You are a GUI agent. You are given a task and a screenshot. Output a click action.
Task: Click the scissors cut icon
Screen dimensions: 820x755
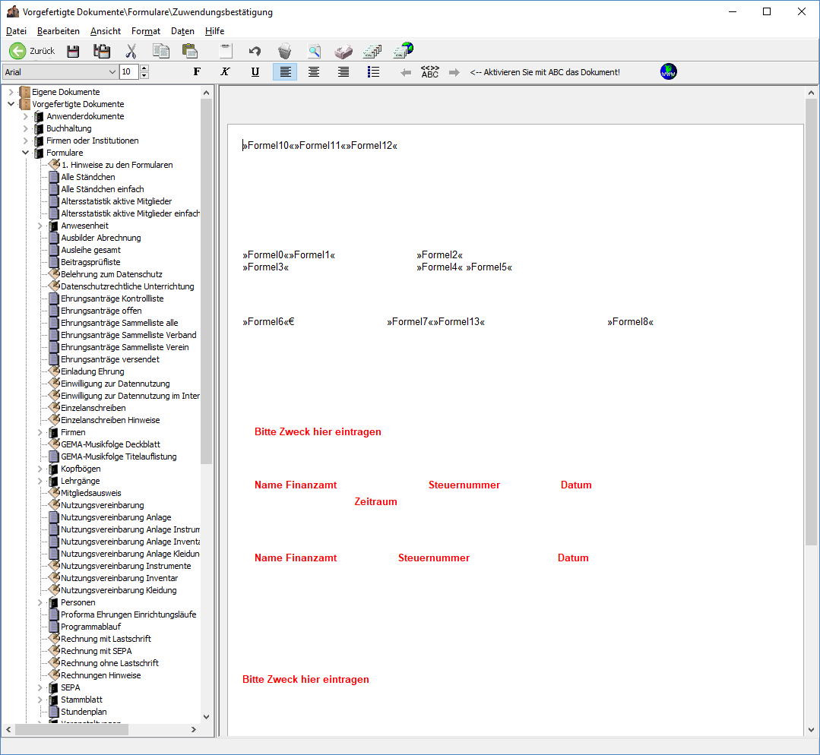(131, 51)
